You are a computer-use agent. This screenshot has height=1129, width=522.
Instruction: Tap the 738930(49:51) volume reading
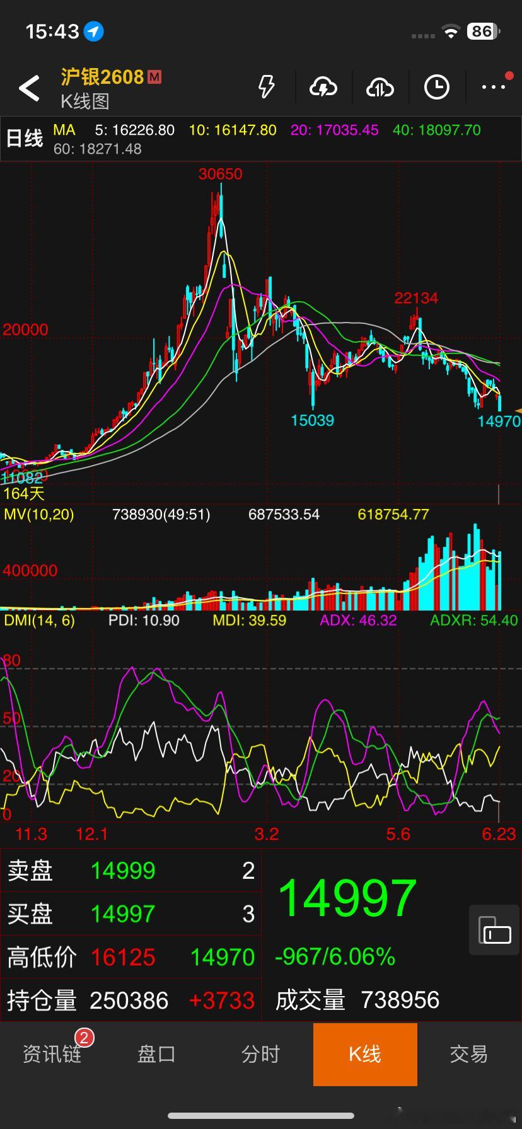point(161,515)
